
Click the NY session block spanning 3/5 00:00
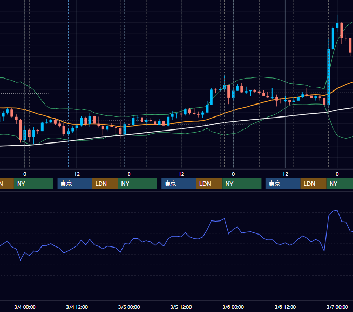pos(138,184)
